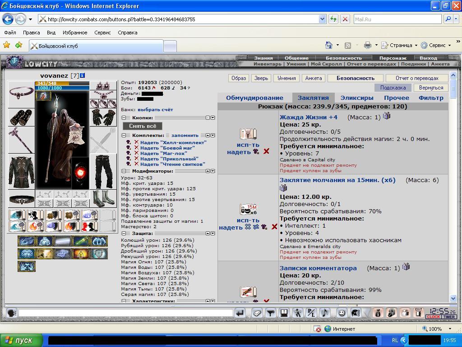Toggle CLOCK mode on the timer widget
This screenshot has width=462, height=347.
coord(433,317)
